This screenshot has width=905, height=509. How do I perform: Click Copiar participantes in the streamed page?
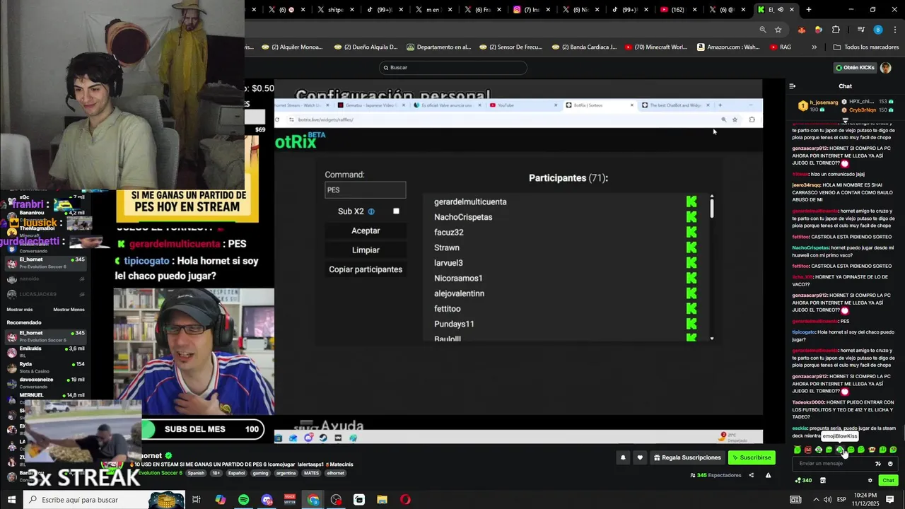coord(366,269)
